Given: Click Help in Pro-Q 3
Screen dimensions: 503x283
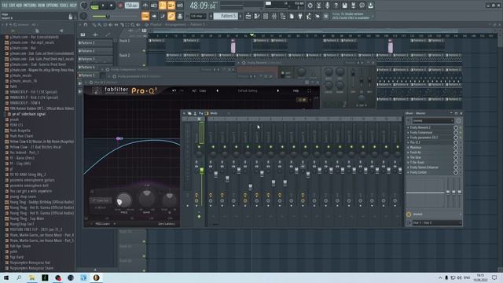Looking at the screenshot, I should coord(296,91).
